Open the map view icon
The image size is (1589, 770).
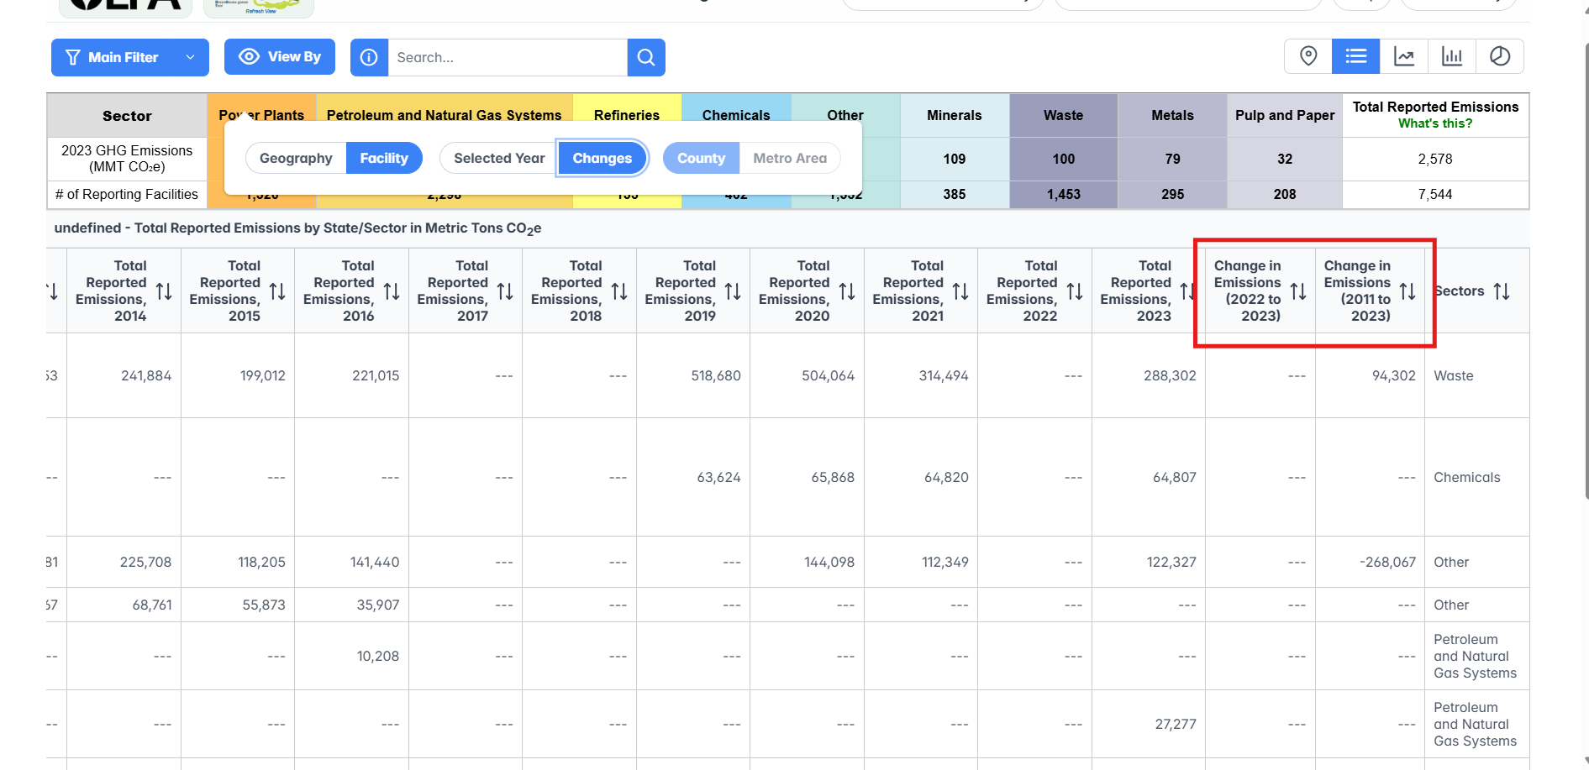point(1308,56)
